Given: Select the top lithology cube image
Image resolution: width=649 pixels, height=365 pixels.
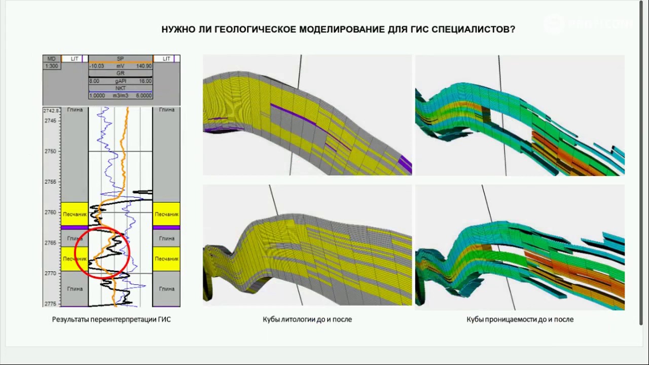Looking at the screenshot, I should point(307,115).
